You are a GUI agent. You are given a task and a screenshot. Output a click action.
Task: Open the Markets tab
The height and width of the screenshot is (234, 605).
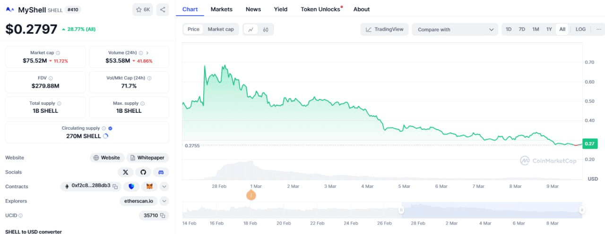(x=222, y=9)
